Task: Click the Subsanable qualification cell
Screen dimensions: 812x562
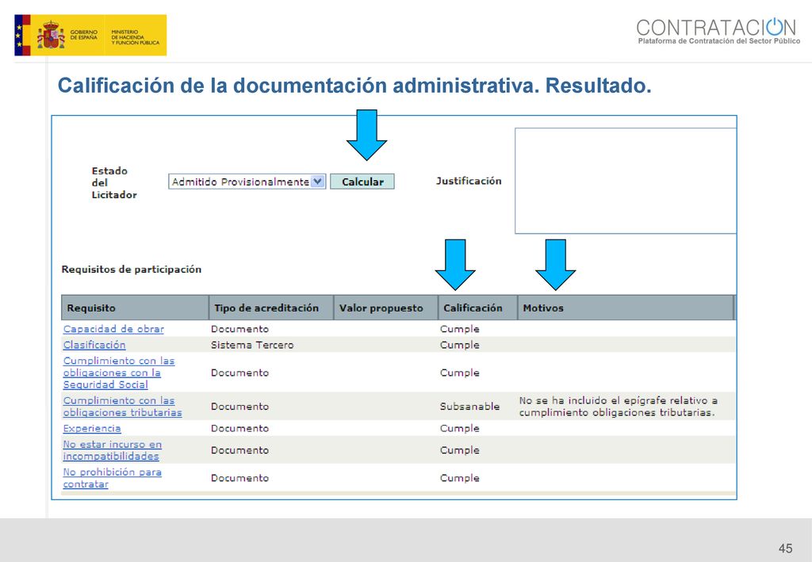Action: click(469, 407)
